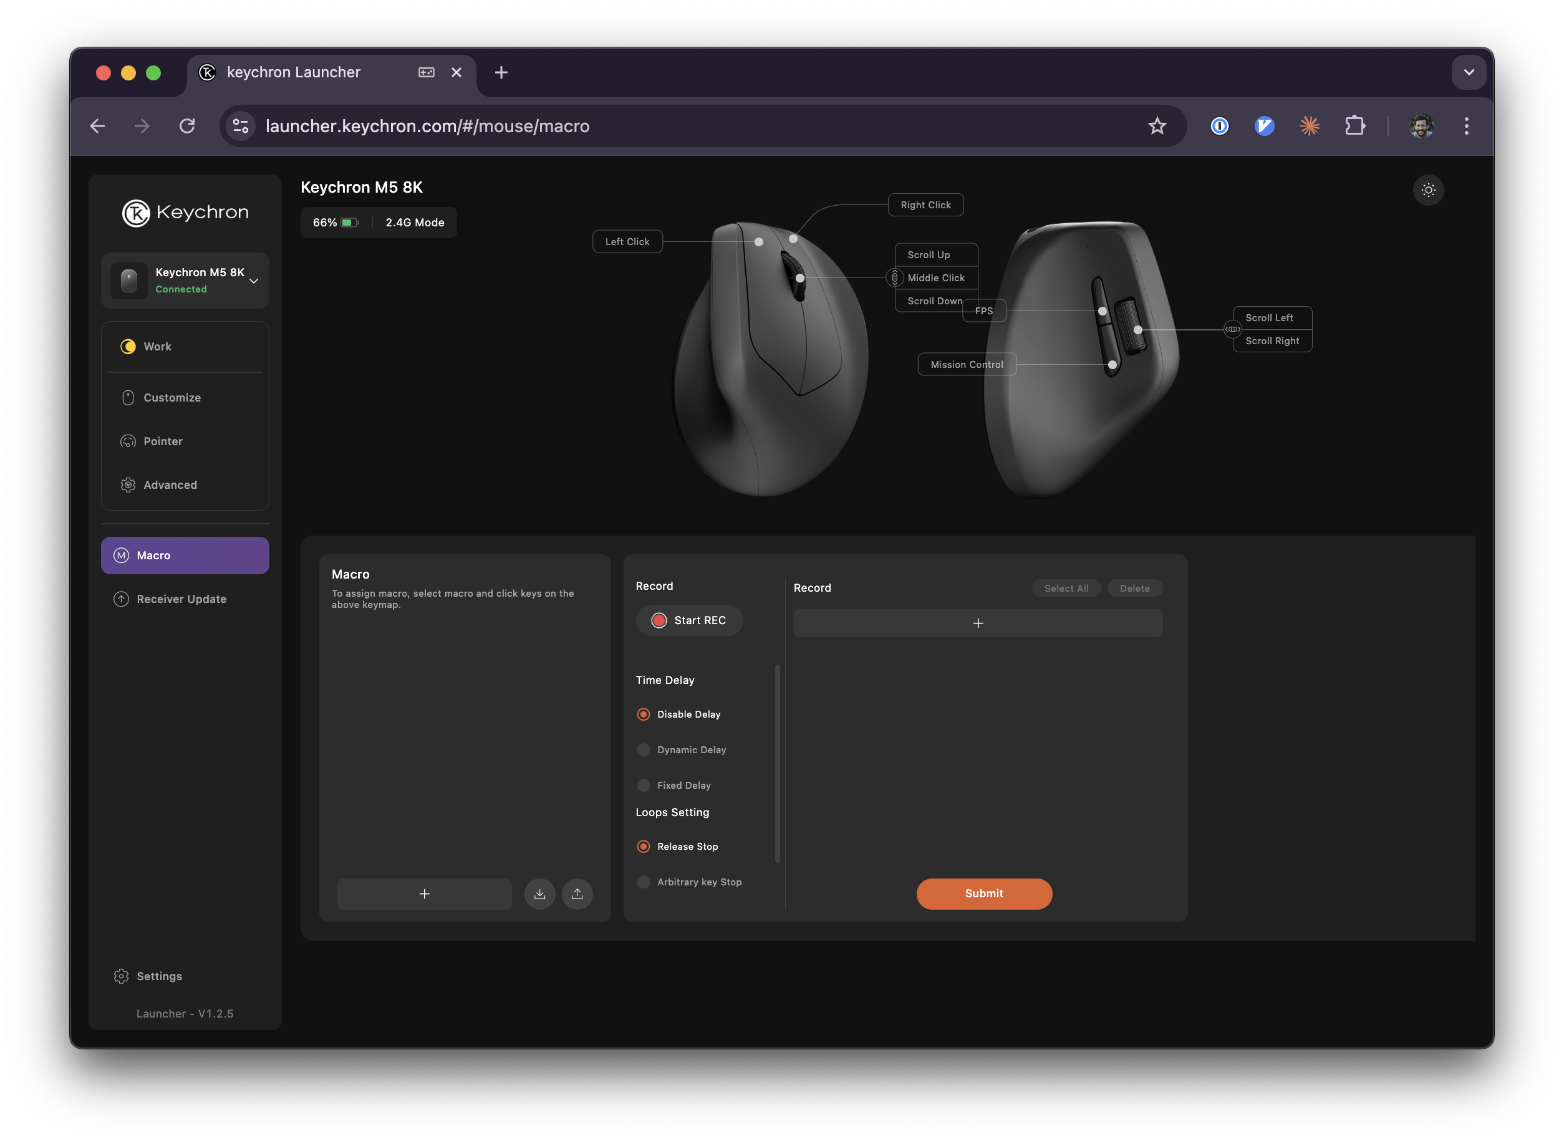Open the Chrome three-dot menu

1466,126
